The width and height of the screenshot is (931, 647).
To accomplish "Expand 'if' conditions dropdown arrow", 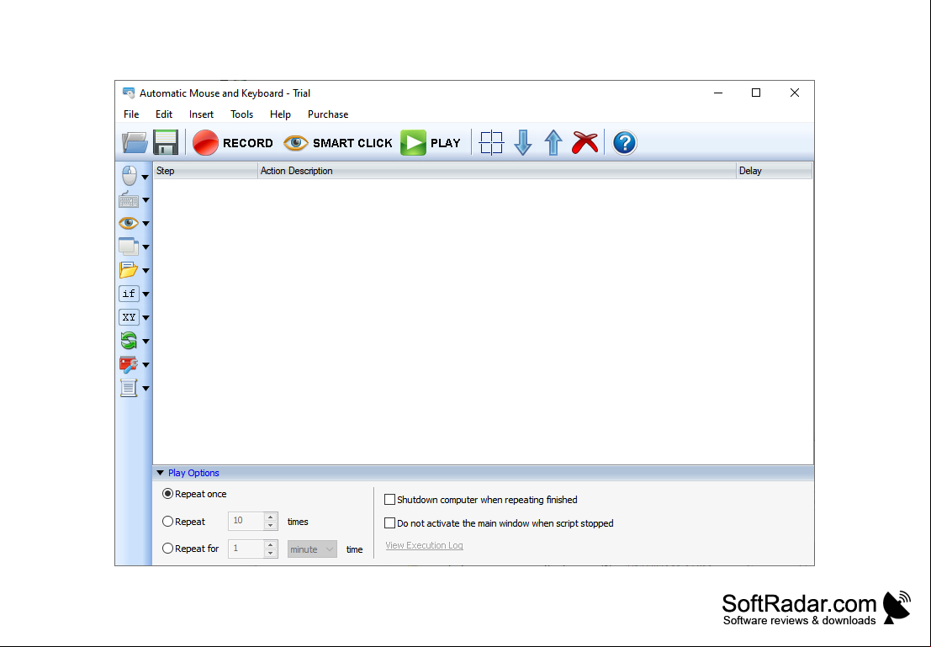I will [145, 294].
